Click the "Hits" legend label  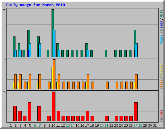coord(161,13)
